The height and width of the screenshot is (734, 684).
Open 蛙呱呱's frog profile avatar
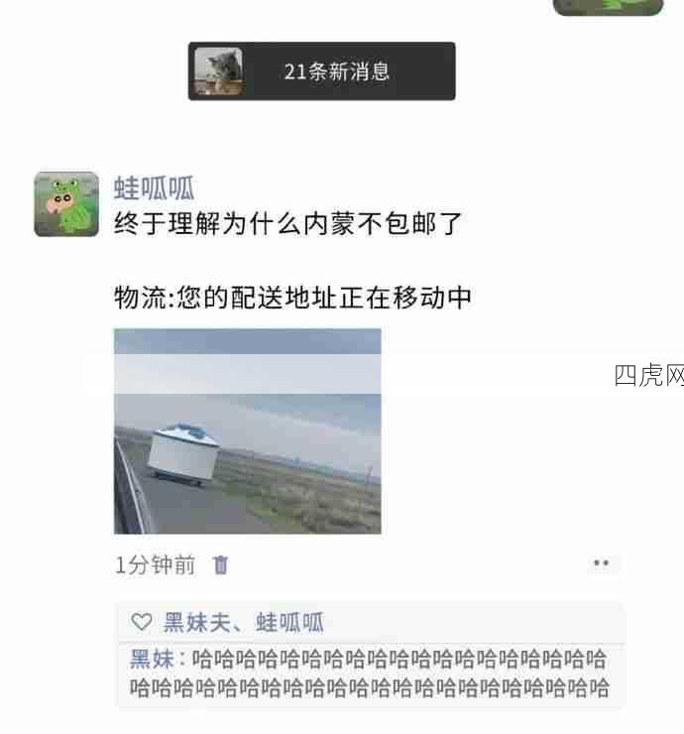66,204
